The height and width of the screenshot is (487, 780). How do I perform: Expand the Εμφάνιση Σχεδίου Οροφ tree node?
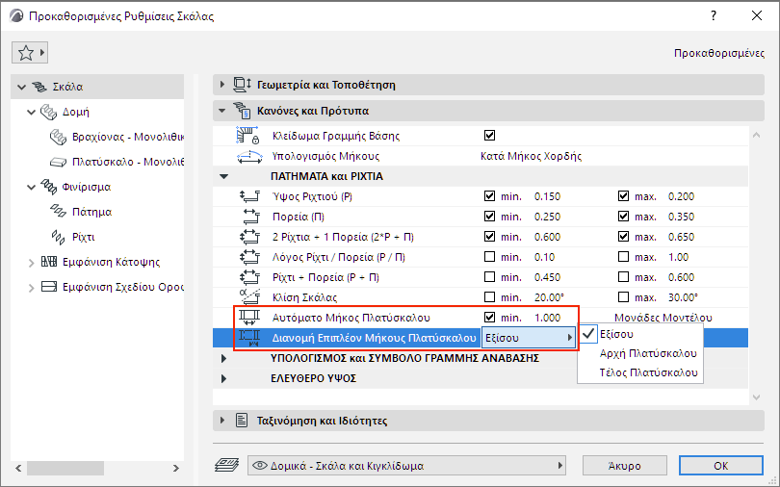(x=31, y=287)
